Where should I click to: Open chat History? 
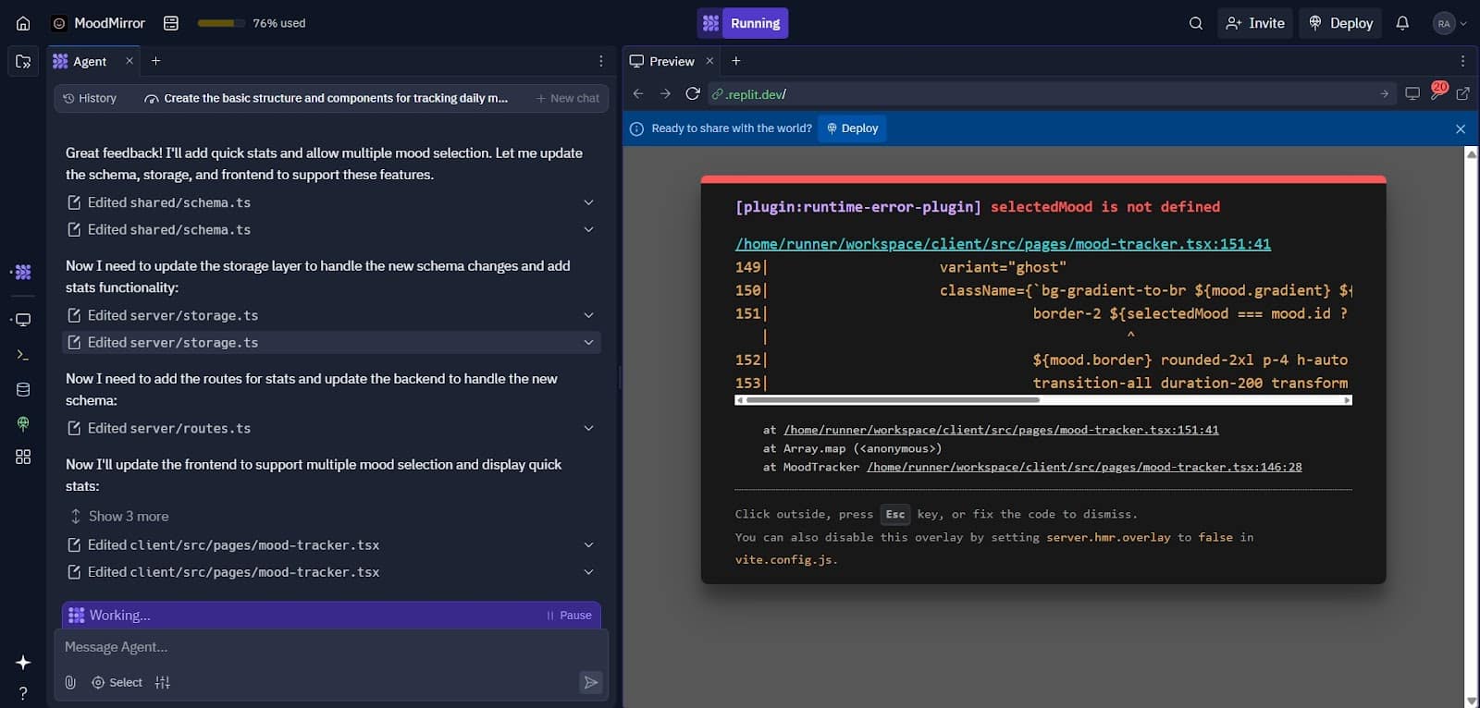pos(90,98)
